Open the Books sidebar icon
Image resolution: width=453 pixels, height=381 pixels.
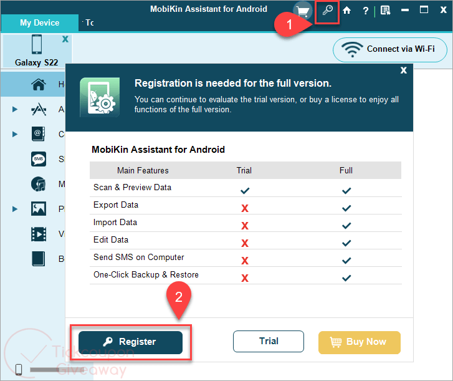(x=39, y=258)
